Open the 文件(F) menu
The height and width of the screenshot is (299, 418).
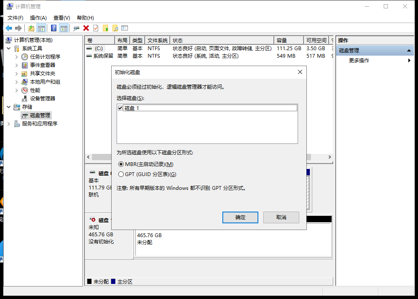pos(15,18)
